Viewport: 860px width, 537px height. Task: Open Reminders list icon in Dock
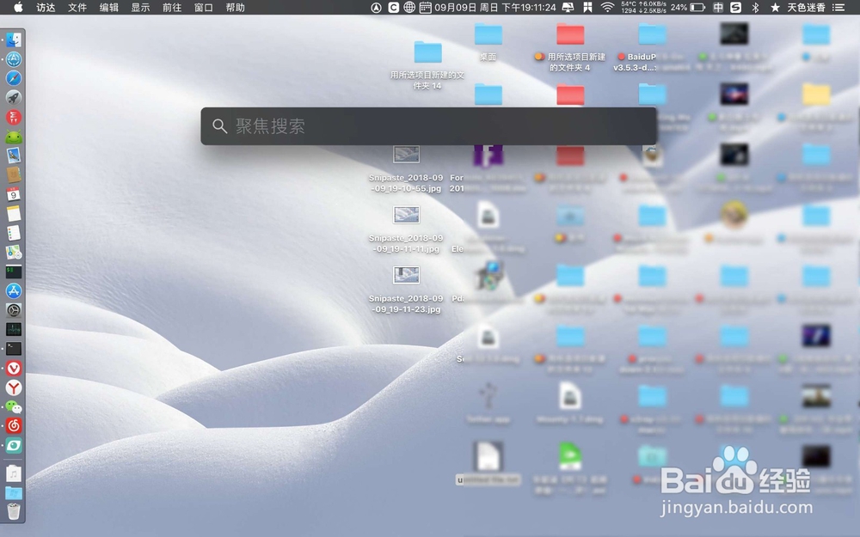click(14, 233)
